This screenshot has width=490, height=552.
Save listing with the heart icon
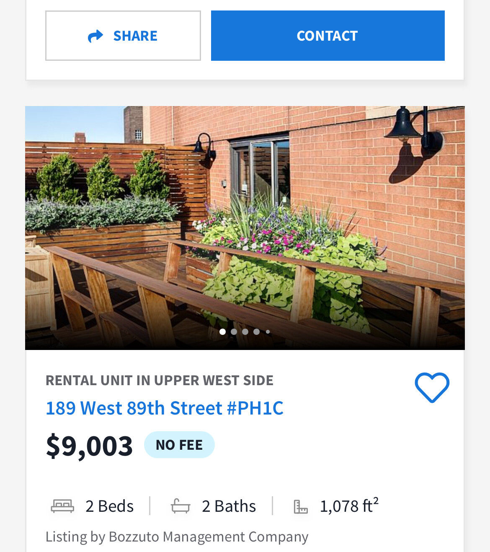(x=432, y=388)
